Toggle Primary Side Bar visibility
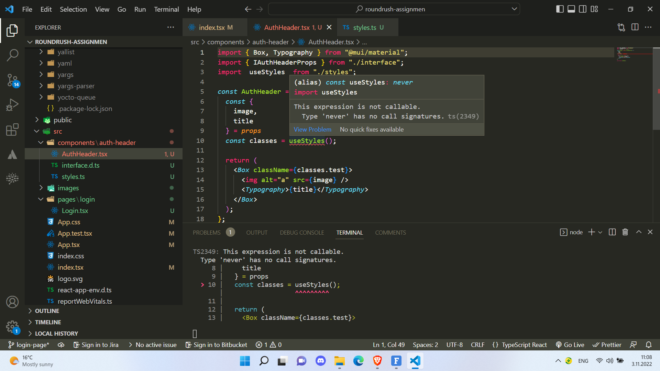The image size is (660, 371). (560, 9)
